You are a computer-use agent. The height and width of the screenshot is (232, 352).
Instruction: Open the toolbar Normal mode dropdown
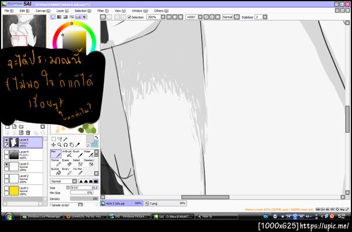pos(236,17)
